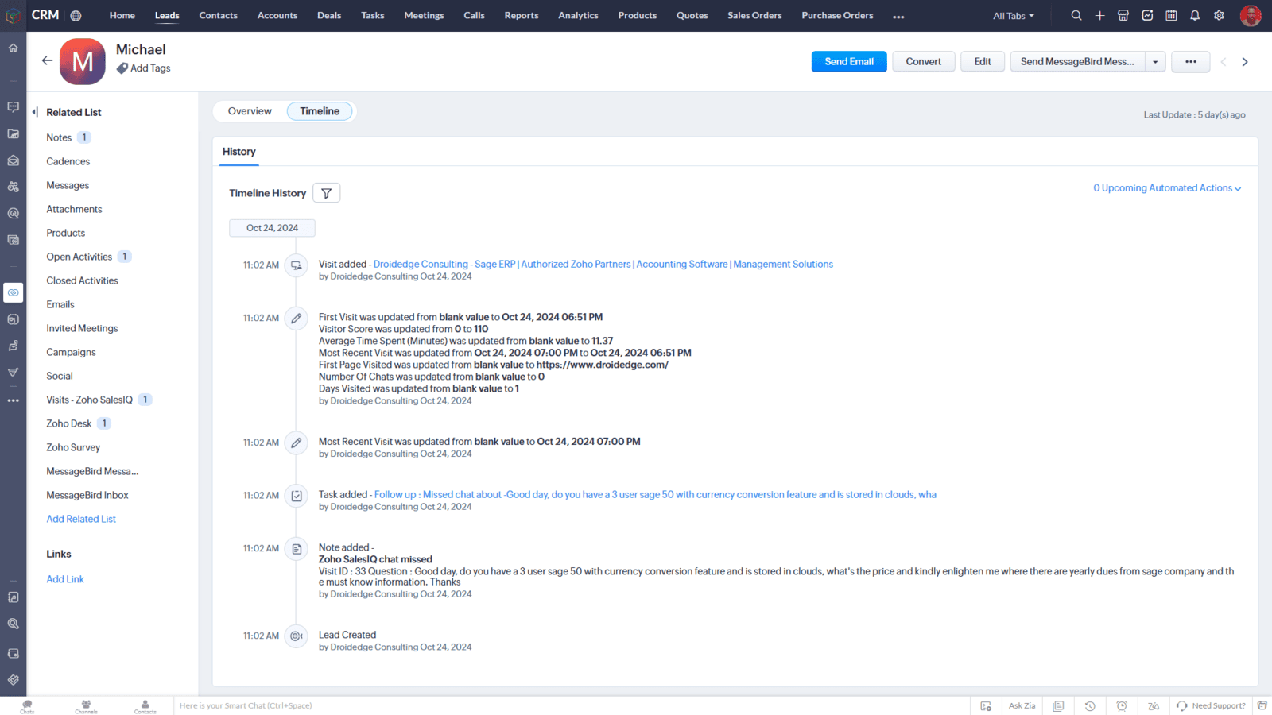Image resolution: width=1272 pixels, height=715 pixels.
Task: Open the Purchase Orders module tab
Action: [837, 16]
